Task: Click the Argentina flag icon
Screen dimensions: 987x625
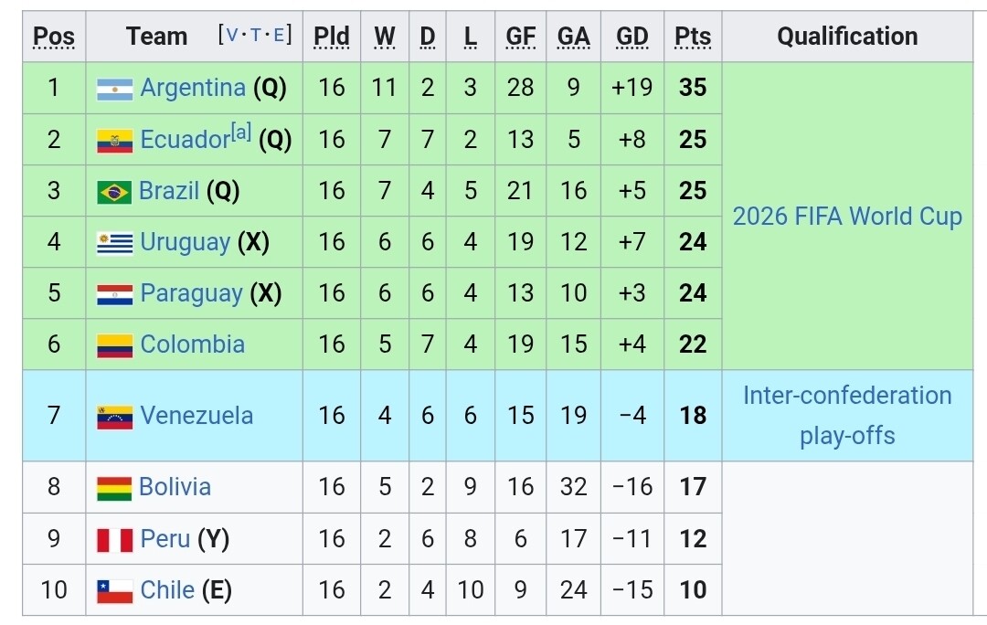Action: tap(114, 89)
